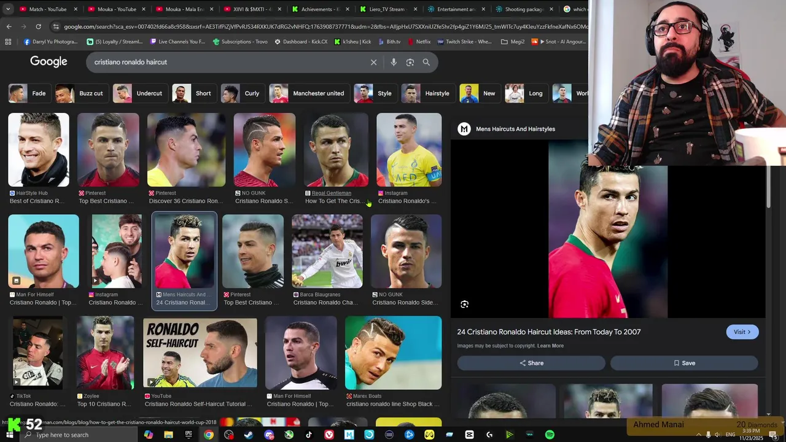Switch to the Entertainment tab
The height and width of the screenshot is (442, 786).
(456, 9)
